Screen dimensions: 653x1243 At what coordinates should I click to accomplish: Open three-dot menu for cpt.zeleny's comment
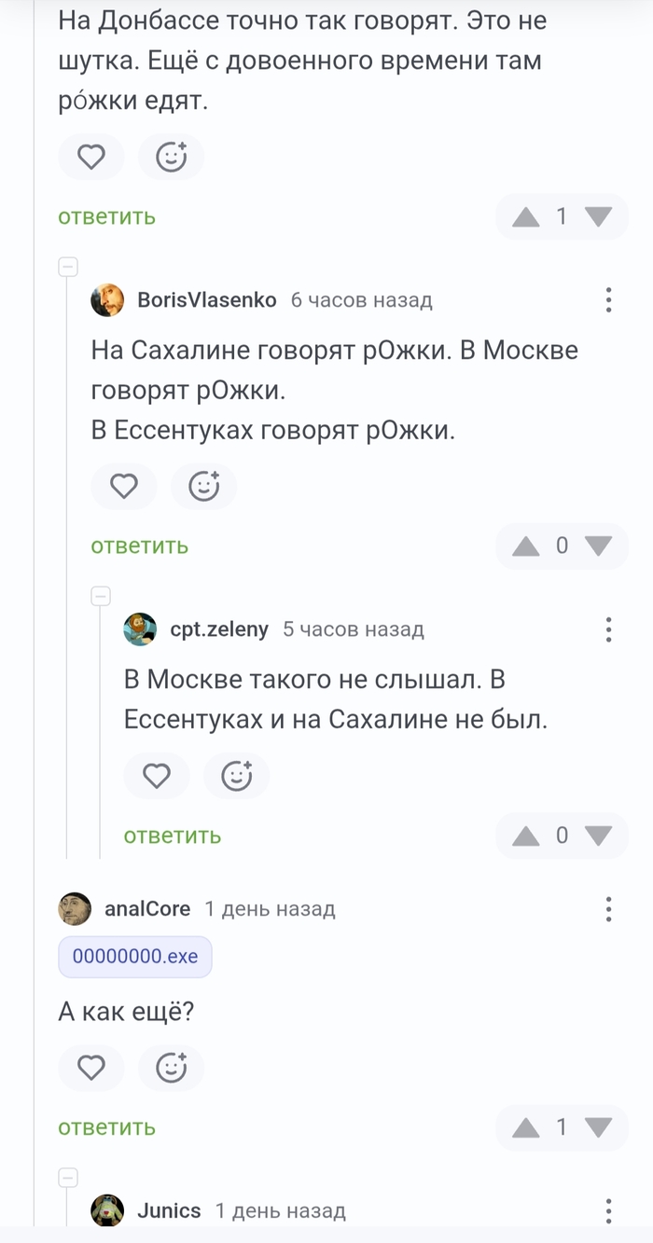(x=608, y=629)
